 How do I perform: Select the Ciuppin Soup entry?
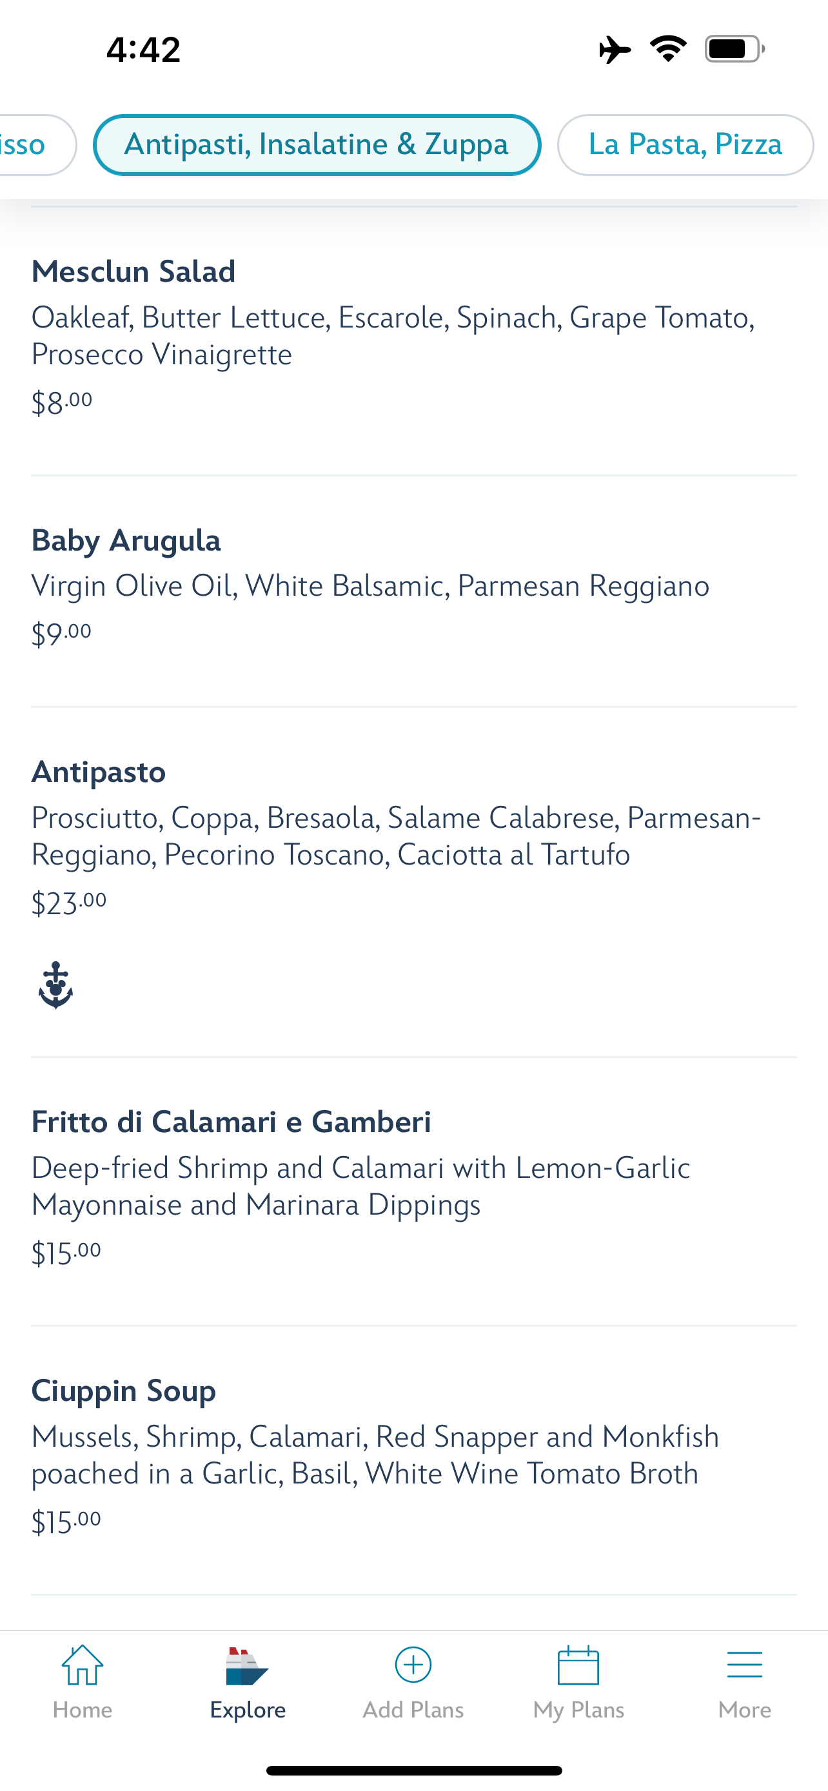124,1391
